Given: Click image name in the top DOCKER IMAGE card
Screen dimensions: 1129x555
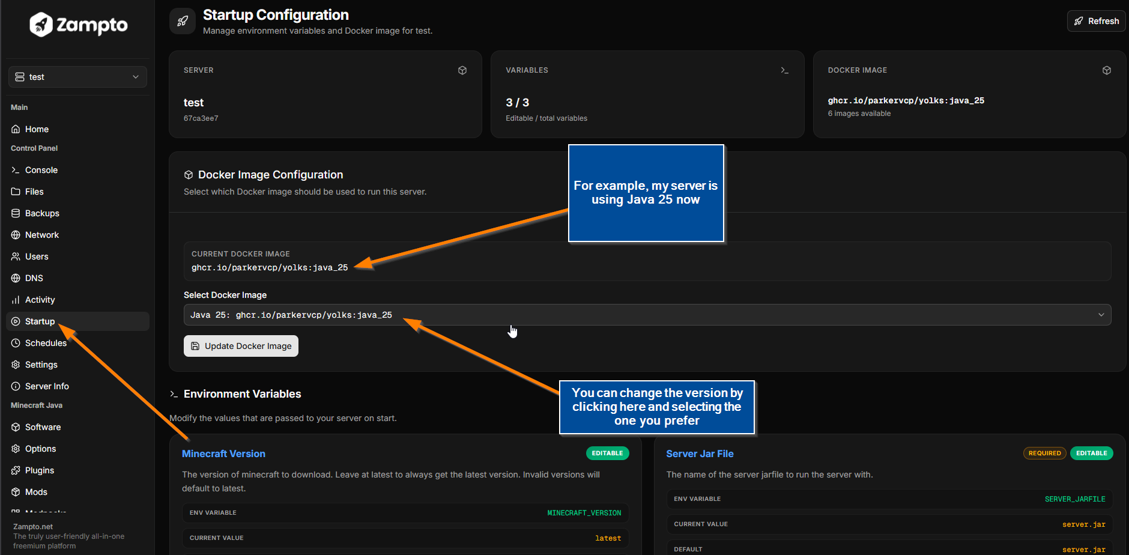Looking at the screenshot, I should click(906, 100).
